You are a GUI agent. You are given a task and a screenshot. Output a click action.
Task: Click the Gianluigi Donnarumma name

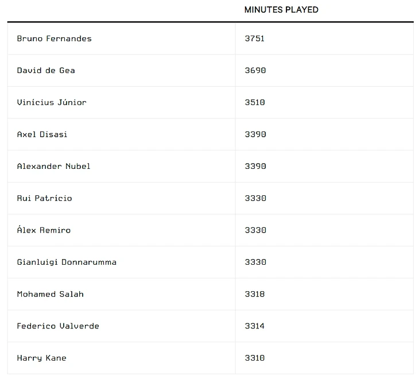67,262
